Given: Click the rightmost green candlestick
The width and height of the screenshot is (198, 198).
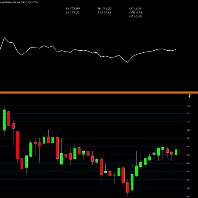Looking at the screenshot, I should (x=176, y=152).
